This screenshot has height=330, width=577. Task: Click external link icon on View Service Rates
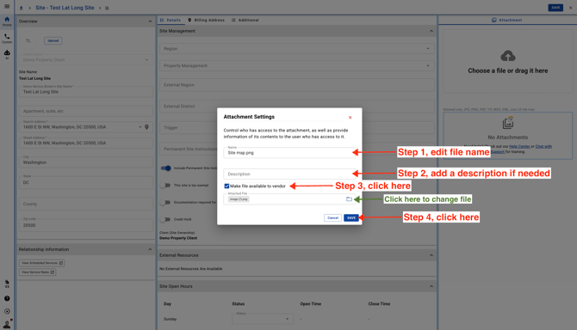(53, 272)
